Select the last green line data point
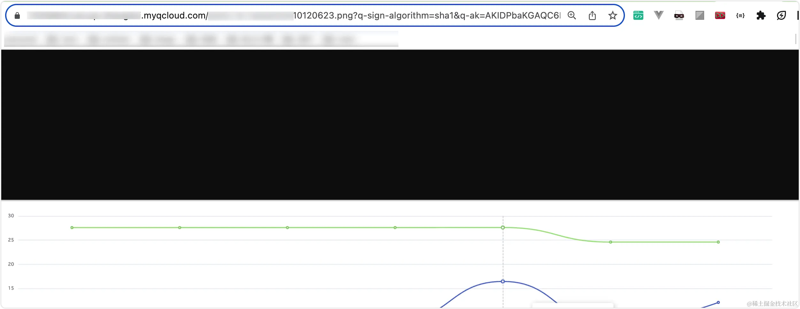The image size is (800, 309). 718,242
